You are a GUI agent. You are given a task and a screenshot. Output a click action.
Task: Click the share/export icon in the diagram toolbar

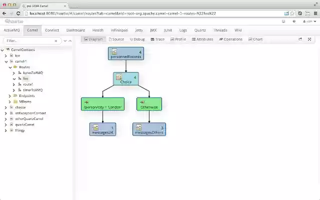300,39
